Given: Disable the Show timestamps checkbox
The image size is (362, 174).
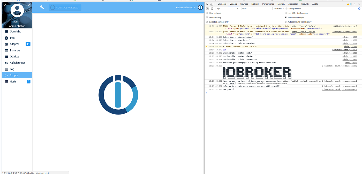Looking at the screenshot, I should [286, 18].
